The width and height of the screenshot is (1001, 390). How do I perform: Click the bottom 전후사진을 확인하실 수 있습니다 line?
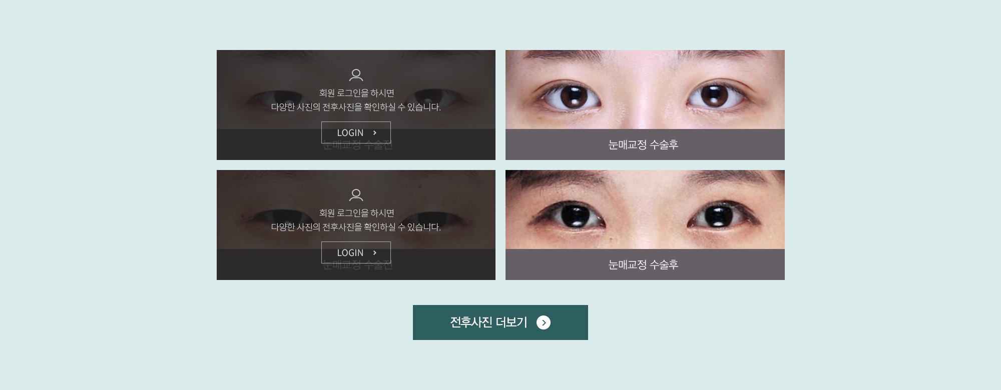(356, 227)
